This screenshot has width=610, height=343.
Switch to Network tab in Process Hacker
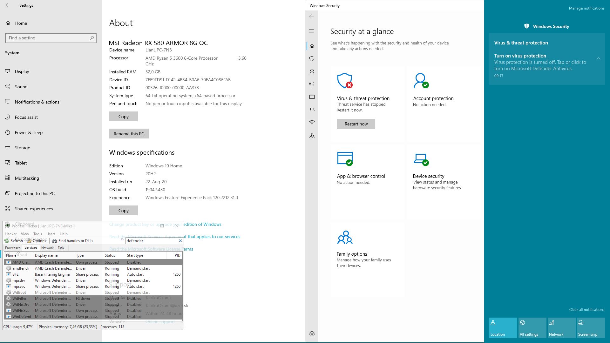click(x=47, y=248)
